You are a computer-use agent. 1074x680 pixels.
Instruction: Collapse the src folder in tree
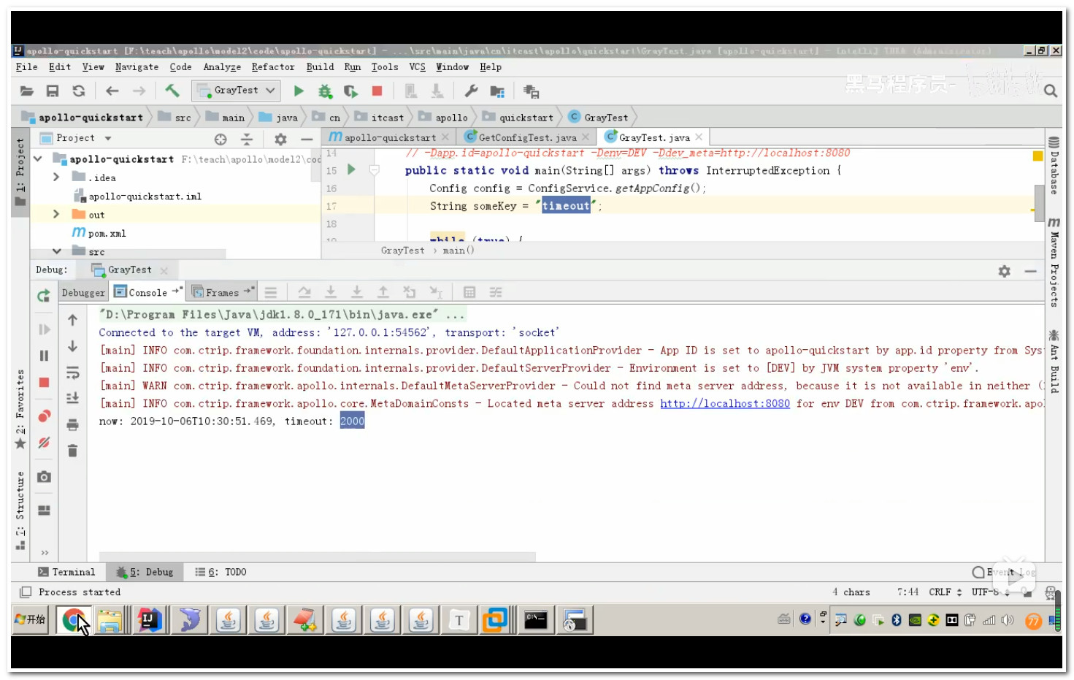[56, 251]
